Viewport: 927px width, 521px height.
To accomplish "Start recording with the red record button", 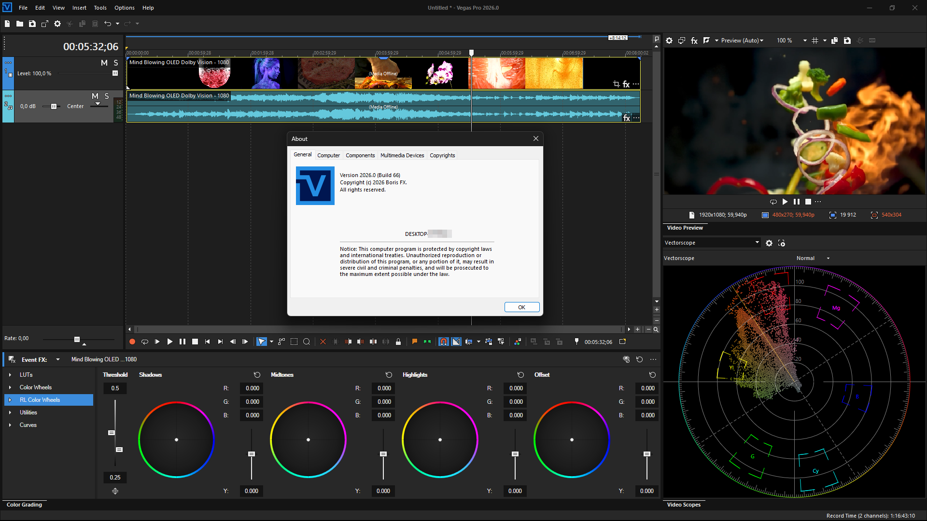I will coord(132,342).
